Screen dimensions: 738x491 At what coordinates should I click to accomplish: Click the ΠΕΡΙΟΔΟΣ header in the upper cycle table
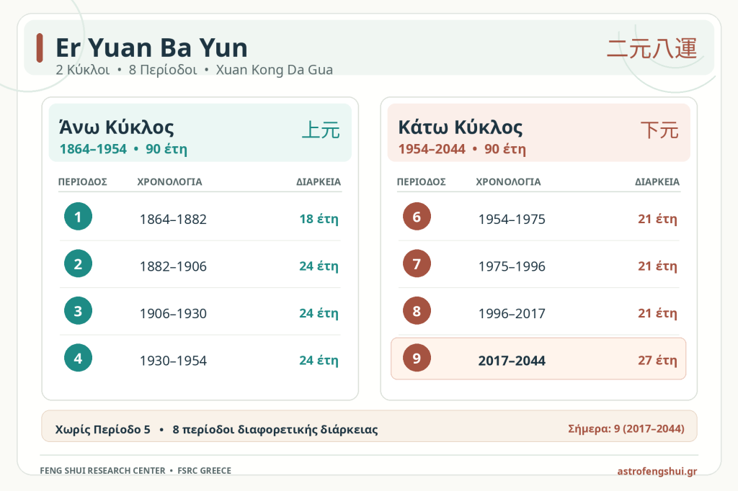(x=82, y=182)
